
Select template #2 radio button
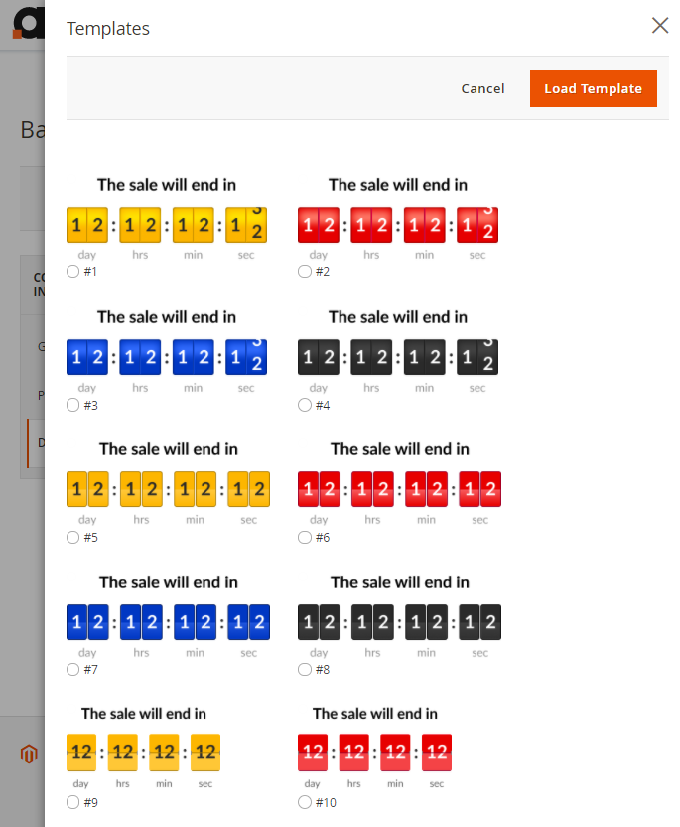click(x=305, y=272)
